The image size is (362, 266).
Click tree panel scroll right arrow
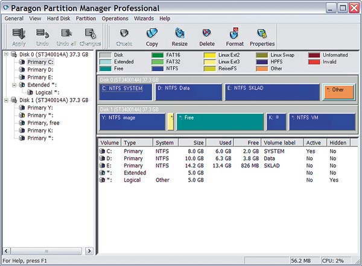(x=89, y=251)
